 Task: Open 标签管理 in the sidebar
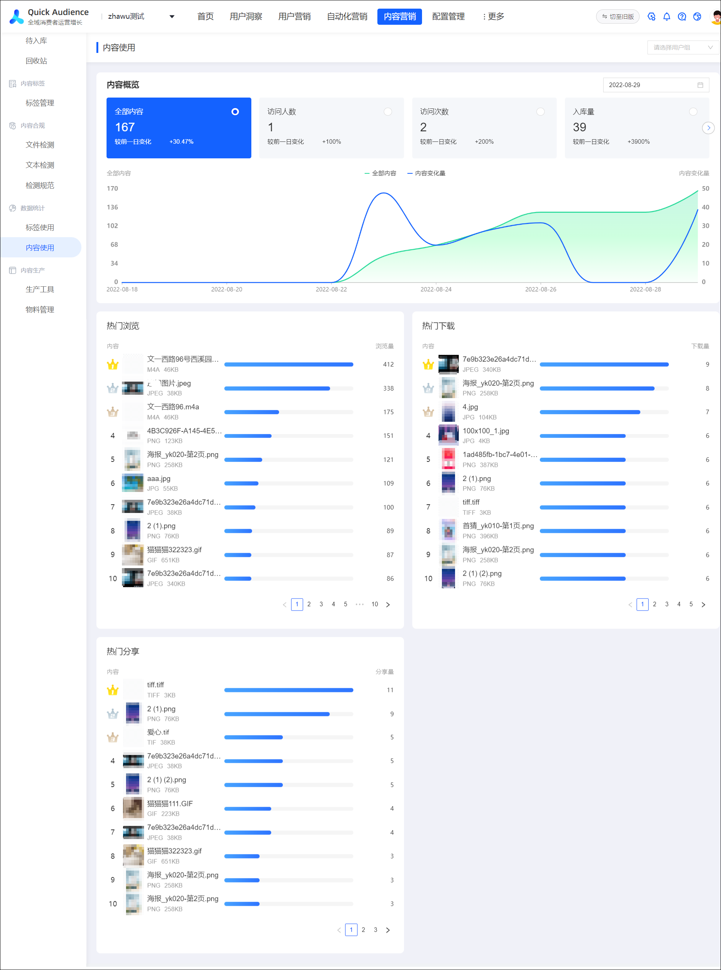click(x=40, y=103)
